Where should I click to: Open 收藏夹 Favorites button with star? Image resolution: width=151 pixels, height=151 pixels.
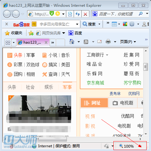[x=14, y=33]
